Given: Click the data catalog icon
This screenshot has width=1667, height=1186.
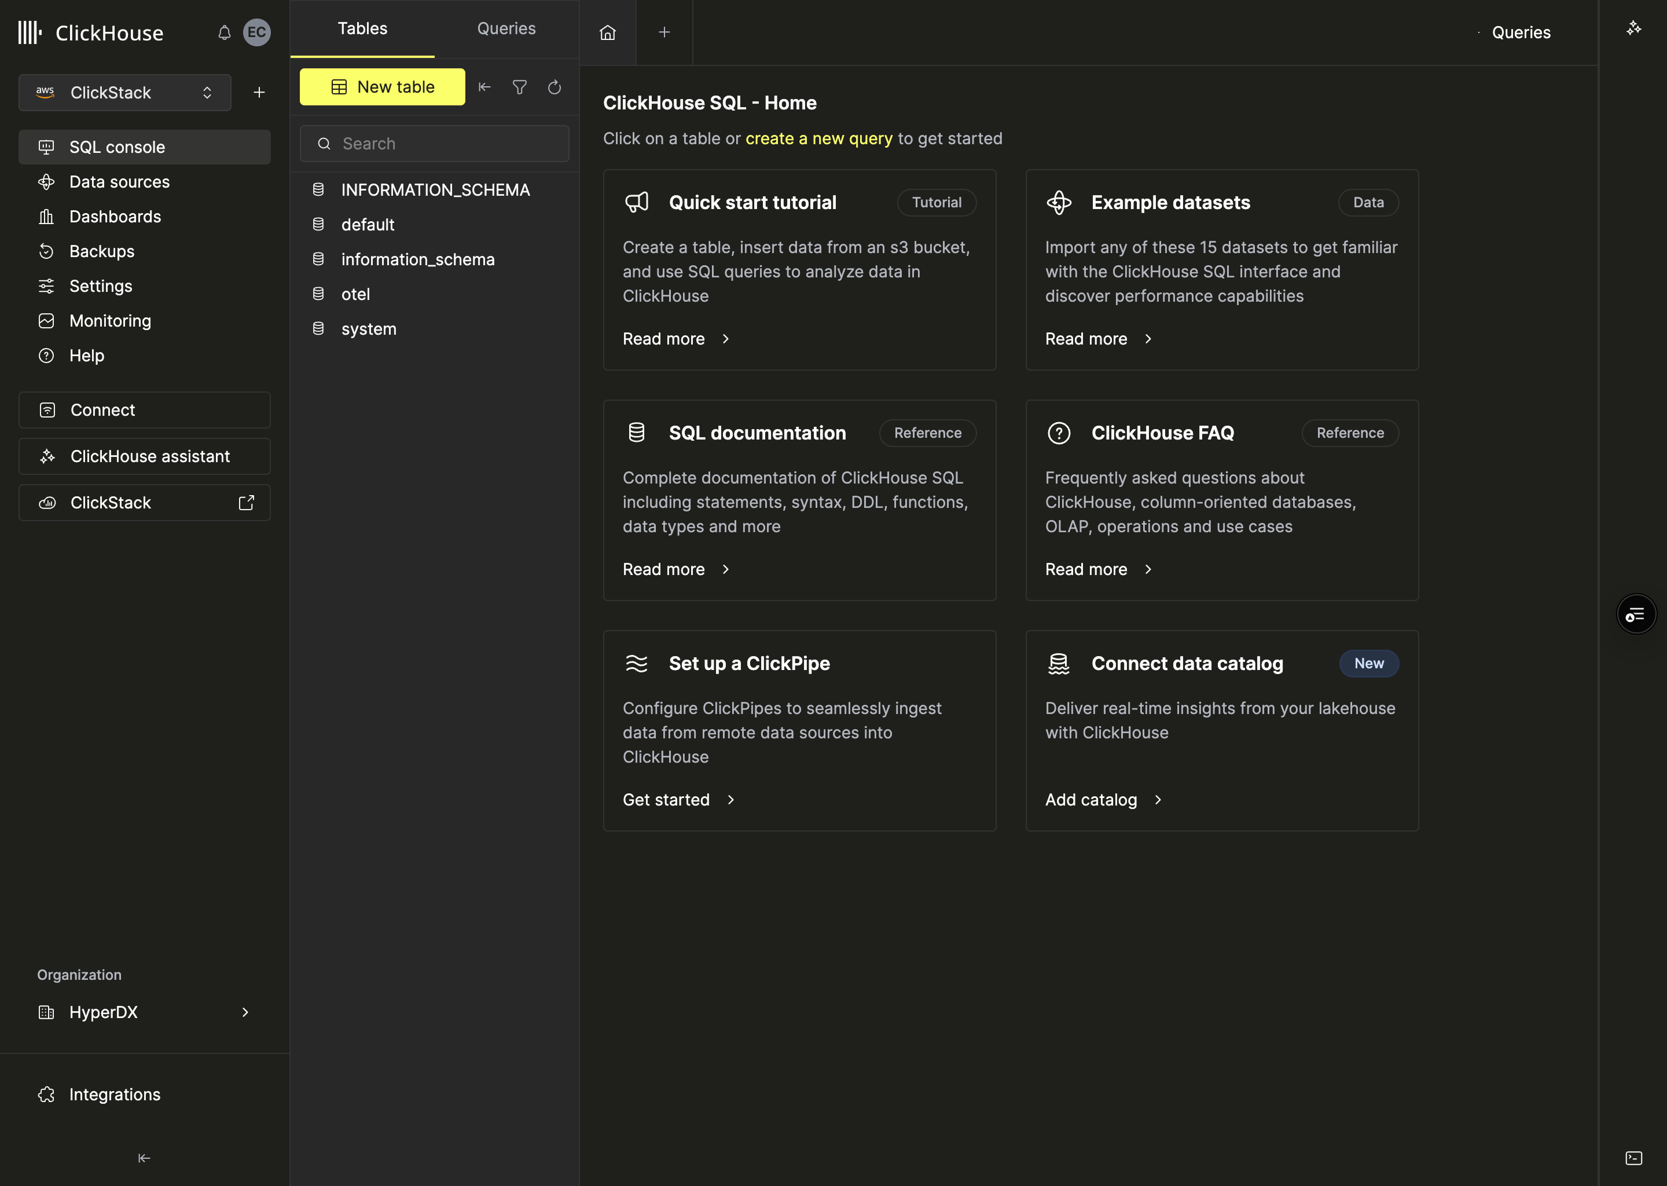Looking at the screenshot, I should tap(1058, 664).
